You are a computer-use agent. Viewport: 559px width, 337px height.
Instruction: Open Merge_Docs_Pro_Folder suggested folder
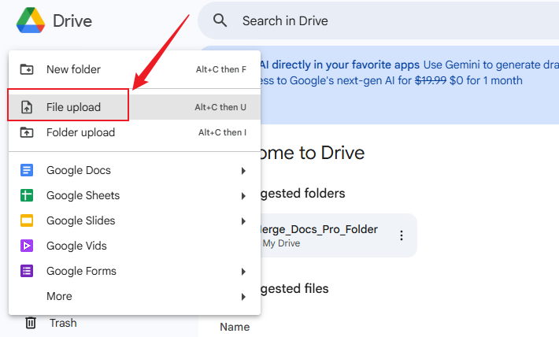337,235
